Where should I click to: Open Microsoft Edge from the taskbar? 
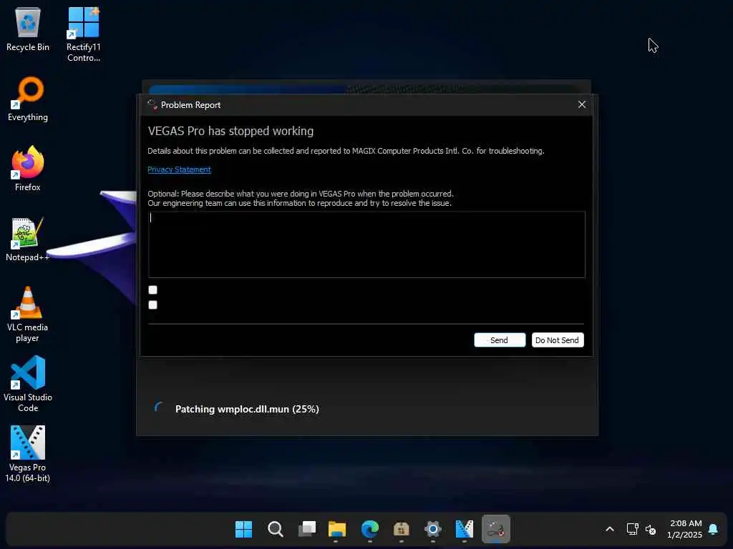[370, 529]
